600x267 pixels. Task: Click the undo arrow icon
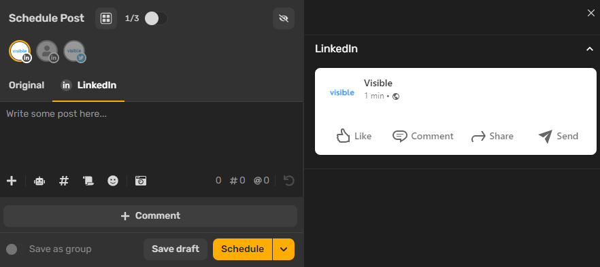click(289, 180)
